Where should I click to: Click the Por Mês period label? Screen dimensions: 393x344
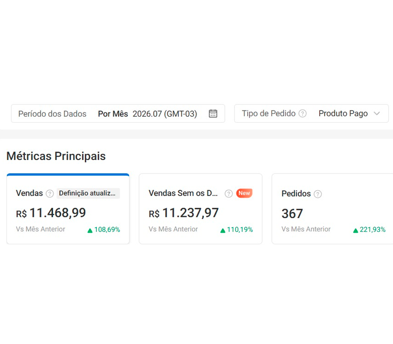click(x=113, y=114)
